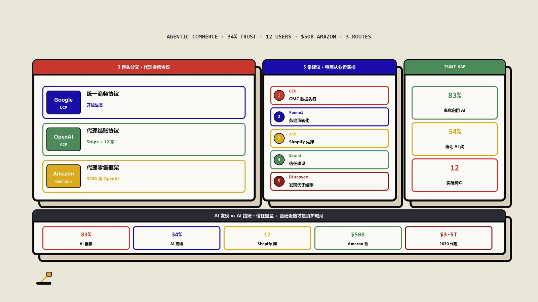
Task: Click the 'GEO' label in suggestion 1
Action: coord(293,91)
